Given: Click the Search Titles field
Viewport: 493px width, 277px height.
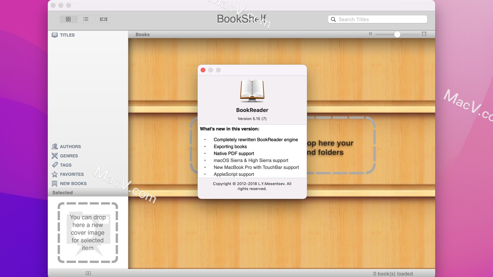Looking at the screenshot, I should coord(377,19).
